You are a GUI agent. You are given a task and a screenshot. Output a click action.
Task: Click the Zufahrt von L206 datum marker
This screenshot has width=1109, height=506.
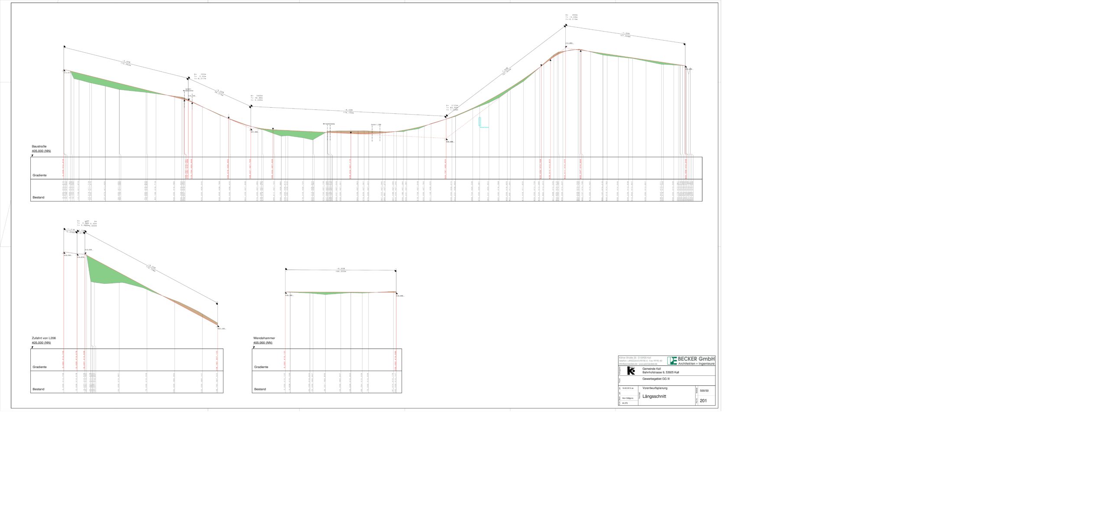(x=32, y=347)
